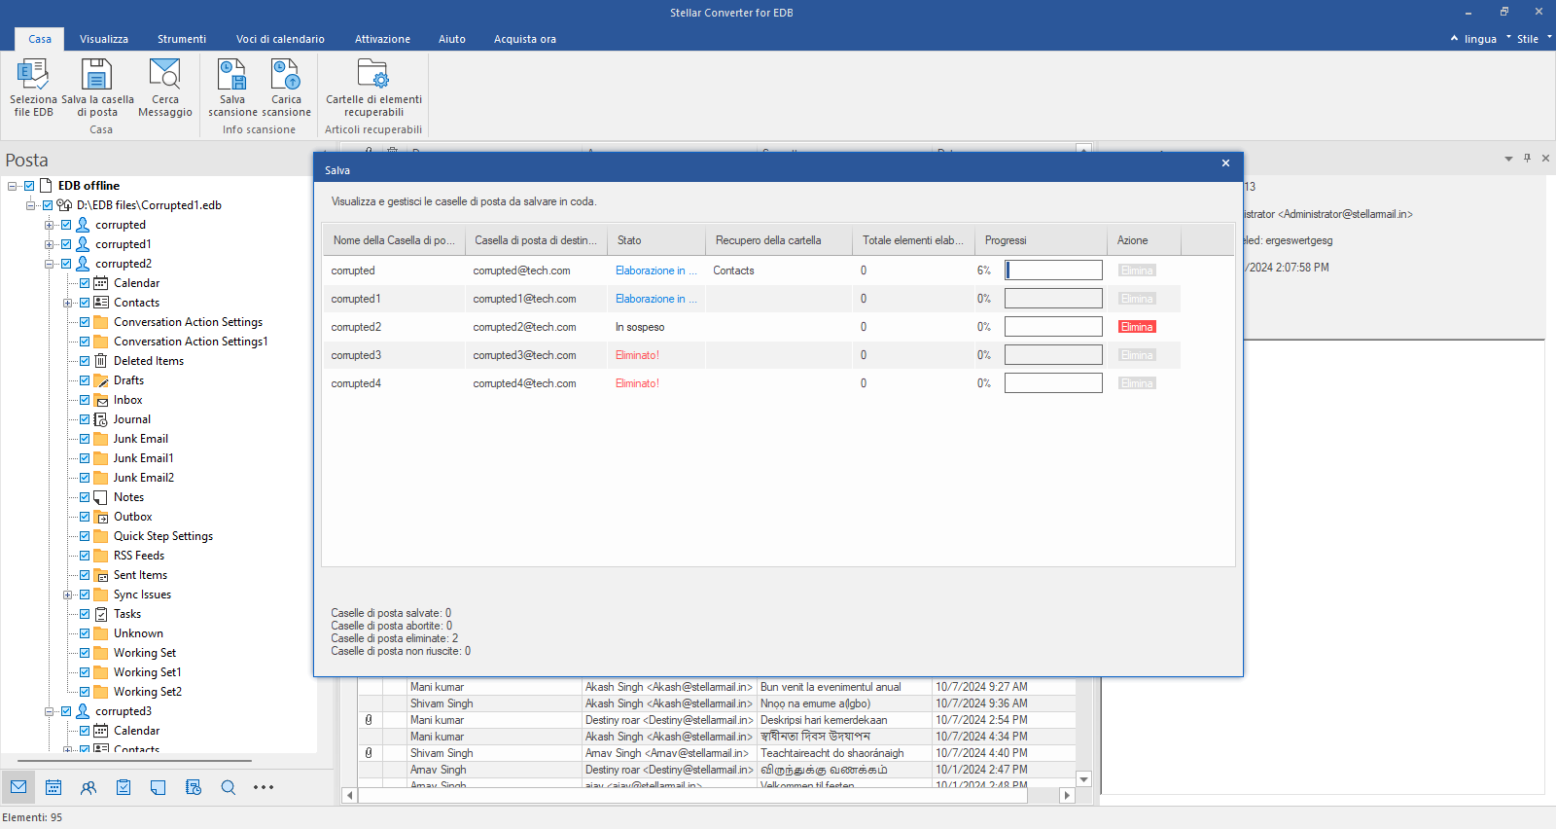Toggle corrupted3 mailbox checkbox
The height and width of the screenshot is (829, 1556).
(x=66, y=711)
